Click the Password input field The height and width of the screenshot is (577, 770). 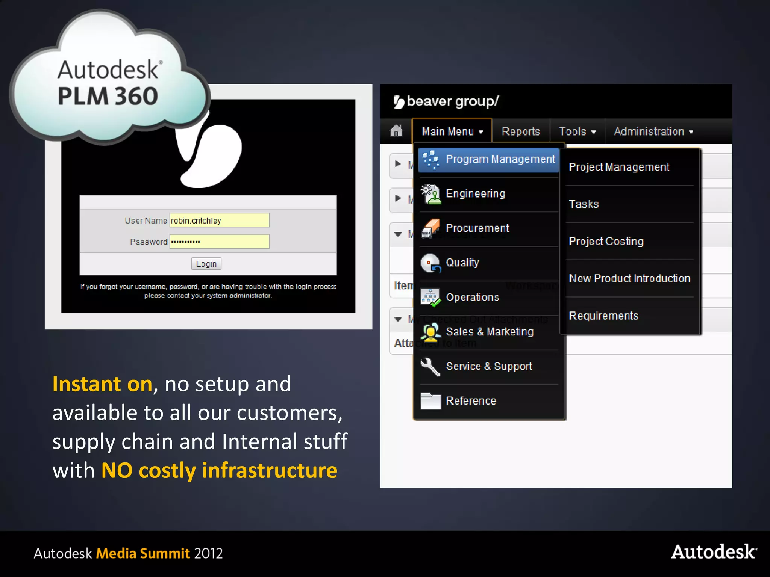220,242
